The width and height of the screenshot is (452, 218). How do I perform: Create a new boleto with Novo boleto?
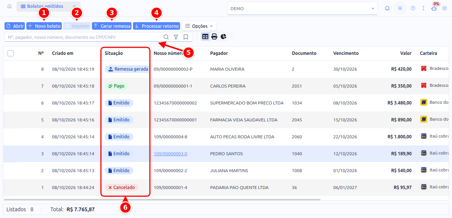(44, 26)
